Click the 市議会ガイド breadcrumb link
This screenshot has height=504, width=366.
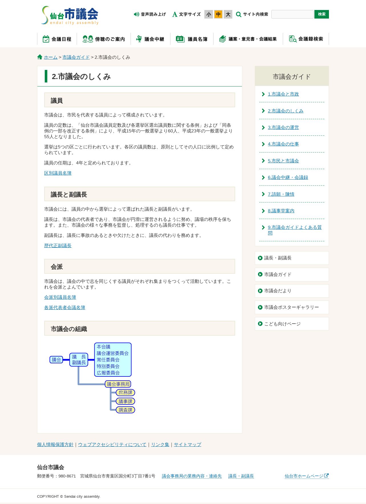(x=76, y=57)
